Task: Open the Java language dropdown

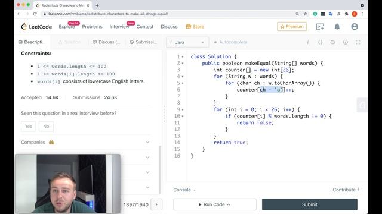Action: (x=187, y=42)
